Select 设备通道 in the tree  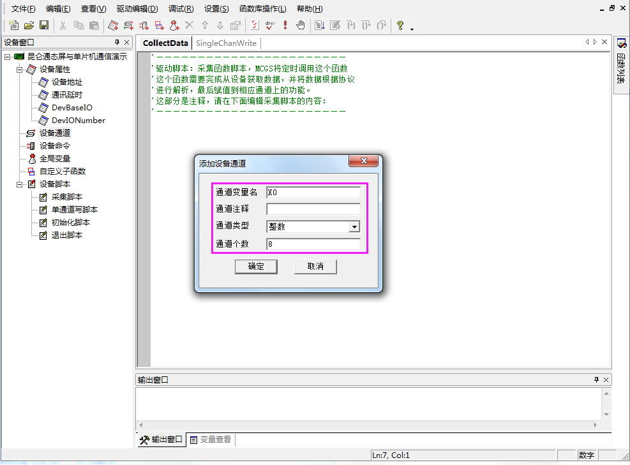point(55,133)
